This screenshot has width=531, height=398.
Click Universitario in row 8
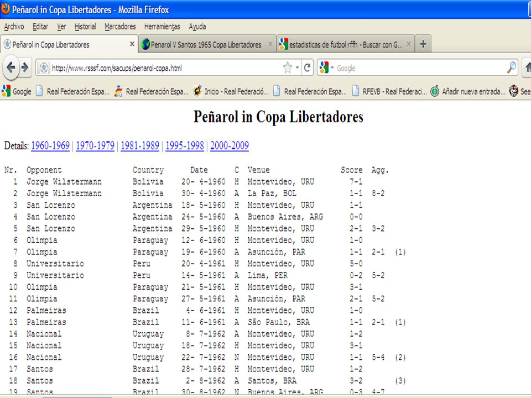pyautogui.click(x=55, y=264)
